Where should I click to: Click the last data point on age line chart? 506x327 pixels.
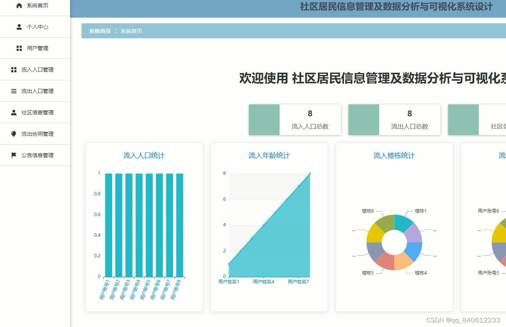coord(310,174)
